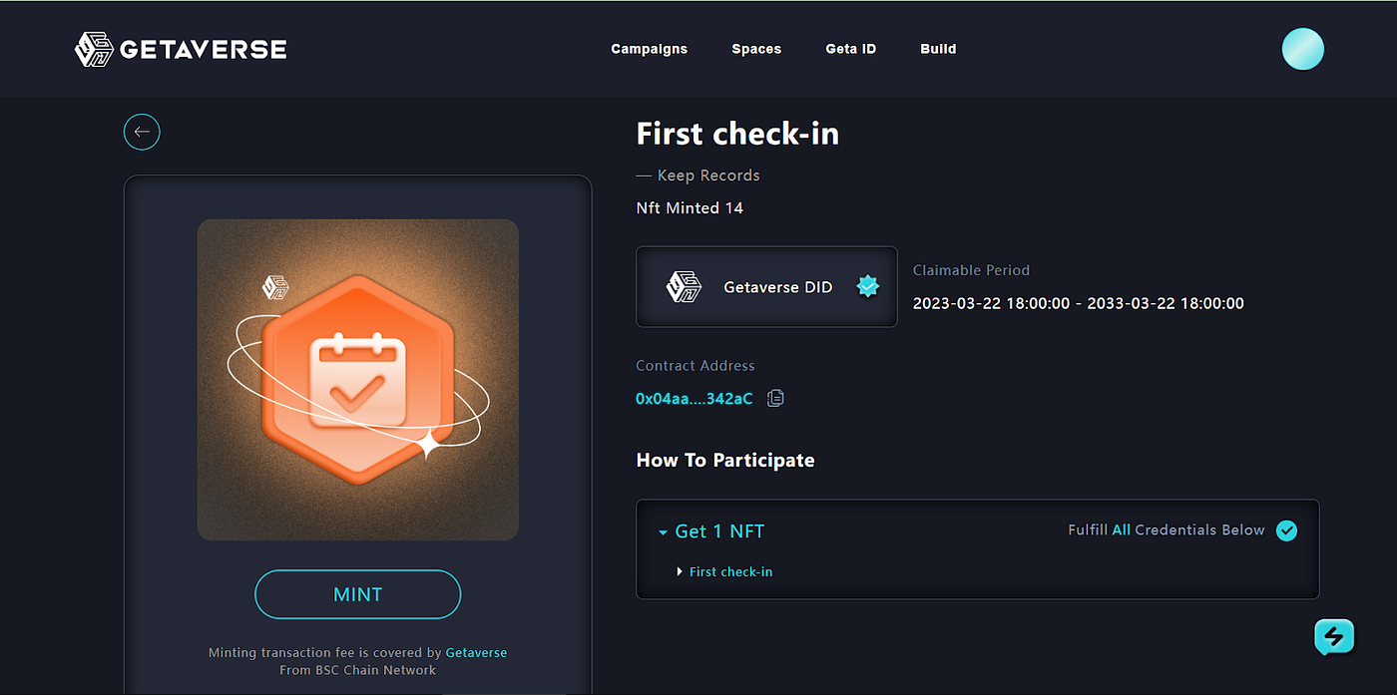1397x695 pixels.
Task: Click the Fulfill All Credentials Below text
Action: (x=1166, y=530)
